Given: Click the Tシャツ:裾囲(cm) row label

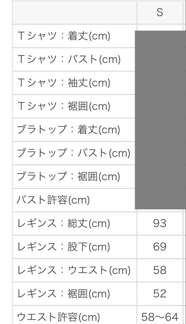Looking at the screenshot, I should [64, 106].
